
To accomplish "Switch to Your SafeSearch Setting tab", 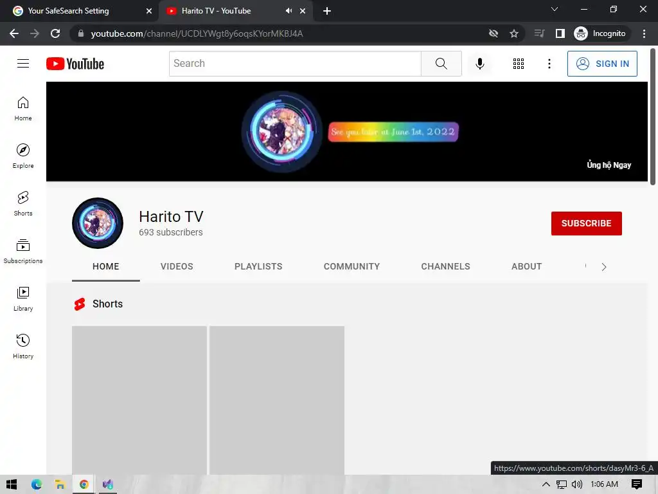I will [x=80, y=11].
